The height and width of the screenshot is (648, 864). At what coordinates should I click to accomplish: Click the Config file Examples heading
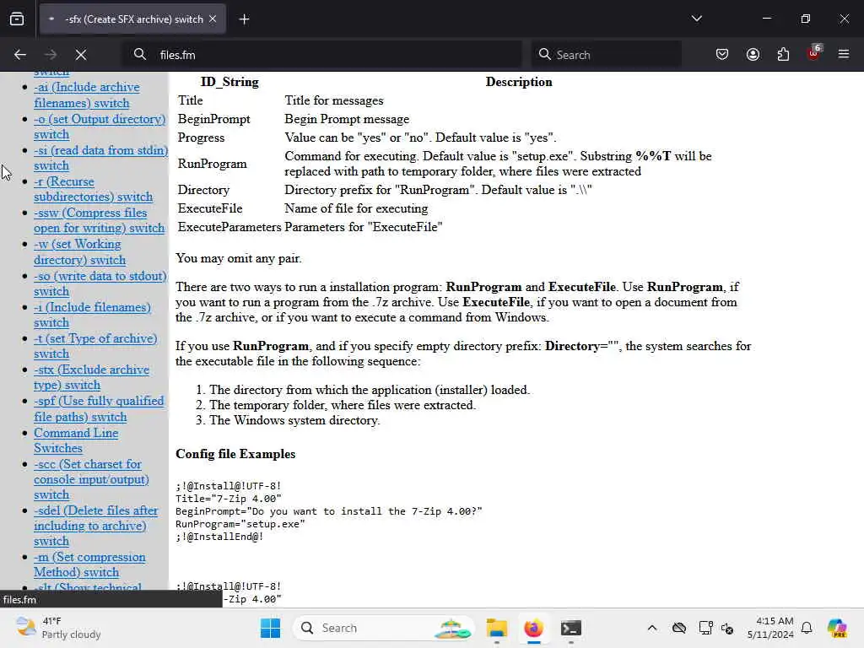coord(235,453)
